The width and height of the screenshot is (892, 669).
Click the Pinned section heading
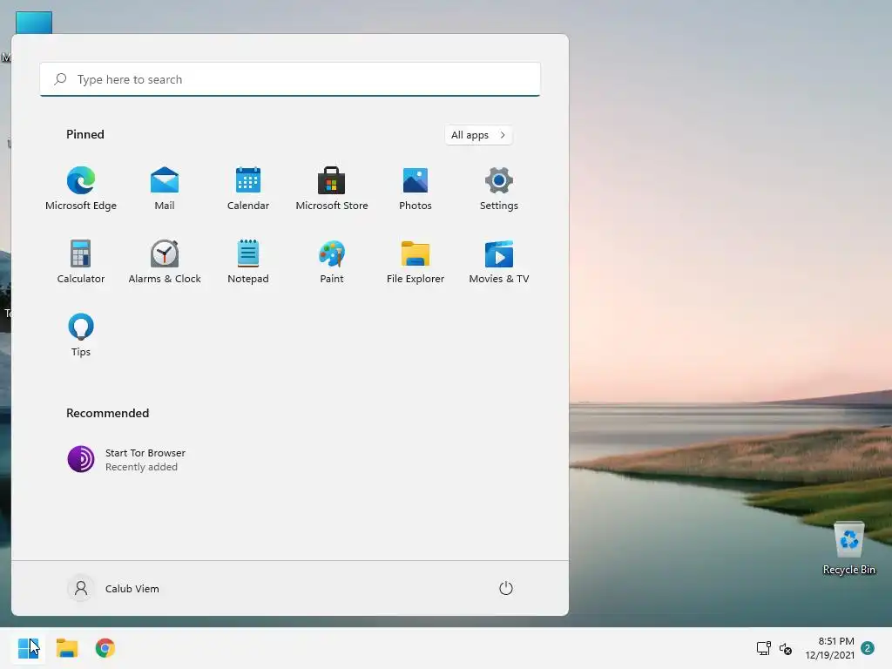(x=85, y=134)
